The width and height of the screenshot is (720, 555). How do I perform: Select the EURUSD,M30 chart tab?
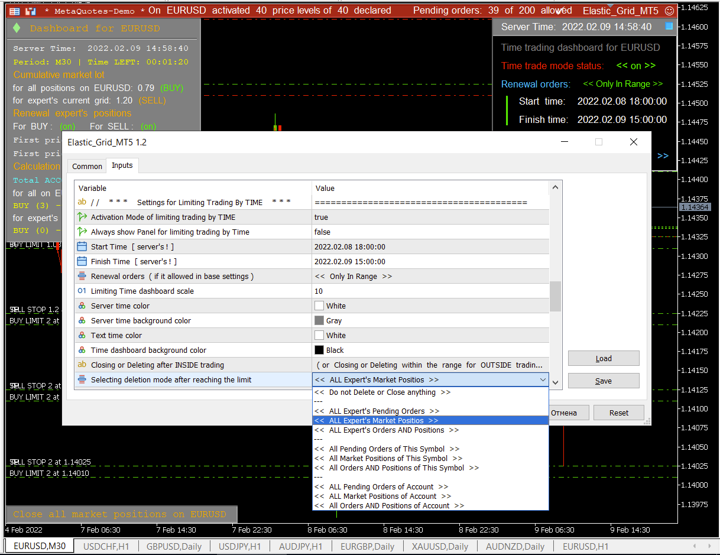(40, 546)
